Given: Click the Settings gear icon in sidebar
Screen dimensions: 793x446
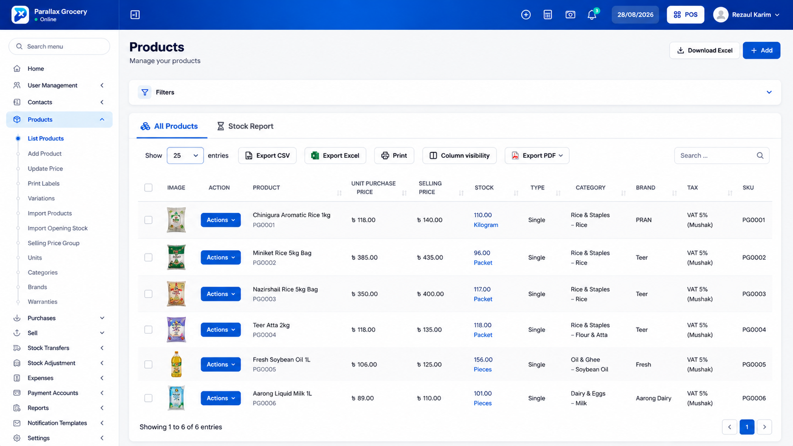Looking at the screenshot, I should pyautogui.click(x=17, y=438).
